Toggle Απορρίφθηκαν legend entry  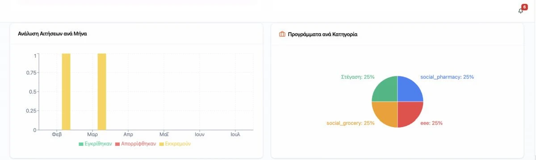(136, 144)
